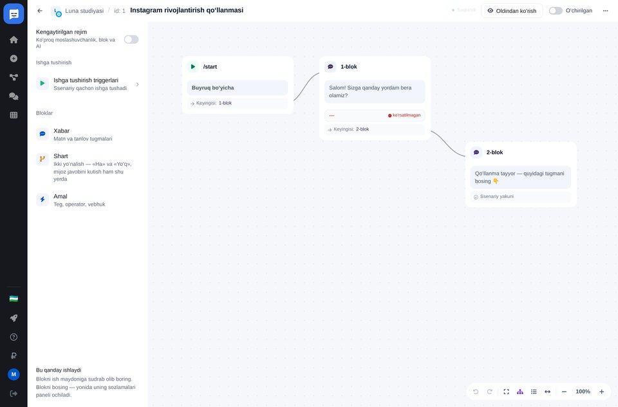Select the 2-blok block header
Viewport: 618px width, 407px height.
click(521, 152)
